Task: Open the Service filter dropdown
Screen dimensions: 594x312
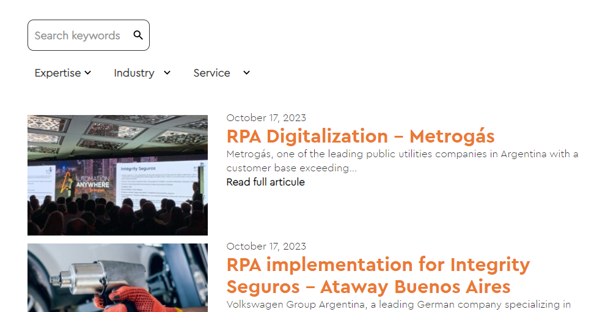Action: (222, 73)
